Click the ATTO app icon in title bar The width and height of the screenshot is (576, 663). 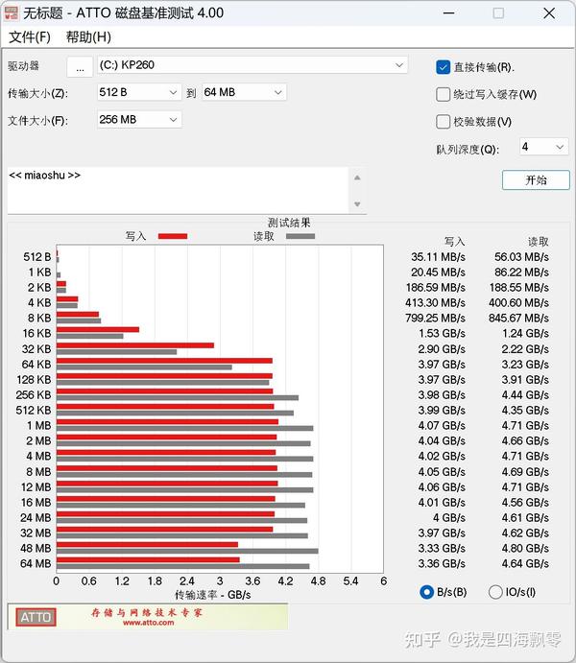11,12
